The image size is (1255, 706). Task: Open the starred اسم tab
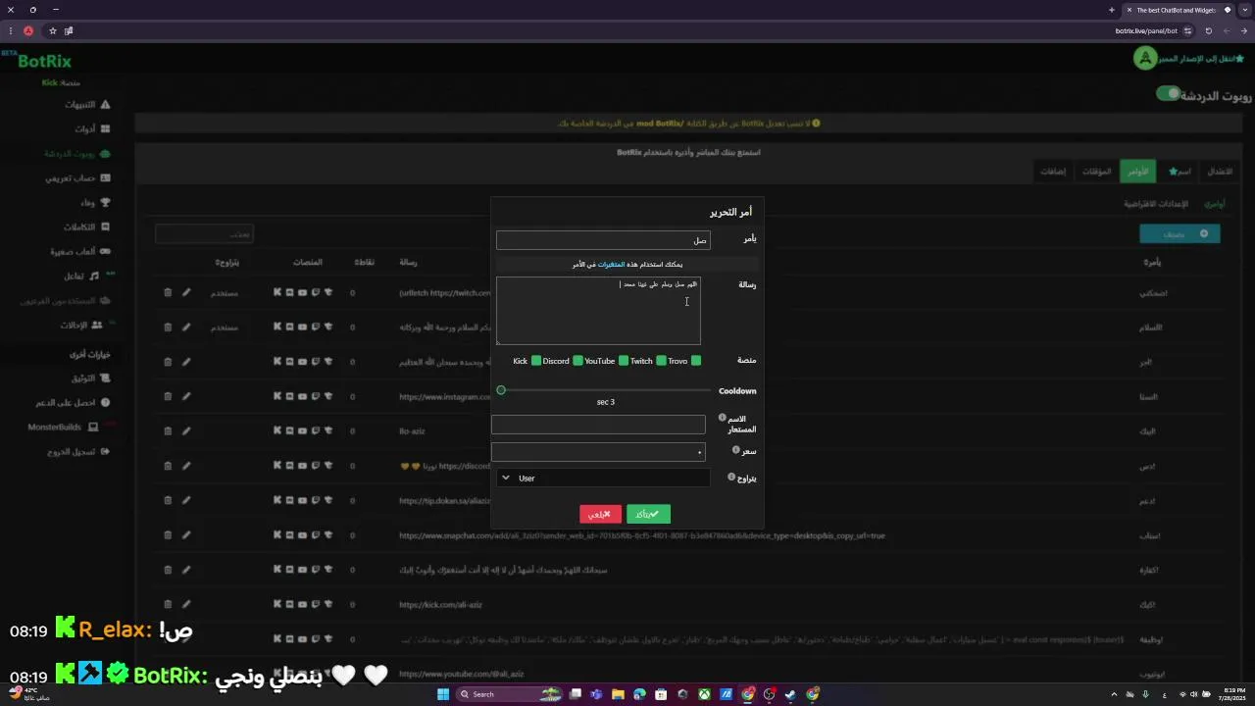pyautogui.click(x=1180, y=172)
